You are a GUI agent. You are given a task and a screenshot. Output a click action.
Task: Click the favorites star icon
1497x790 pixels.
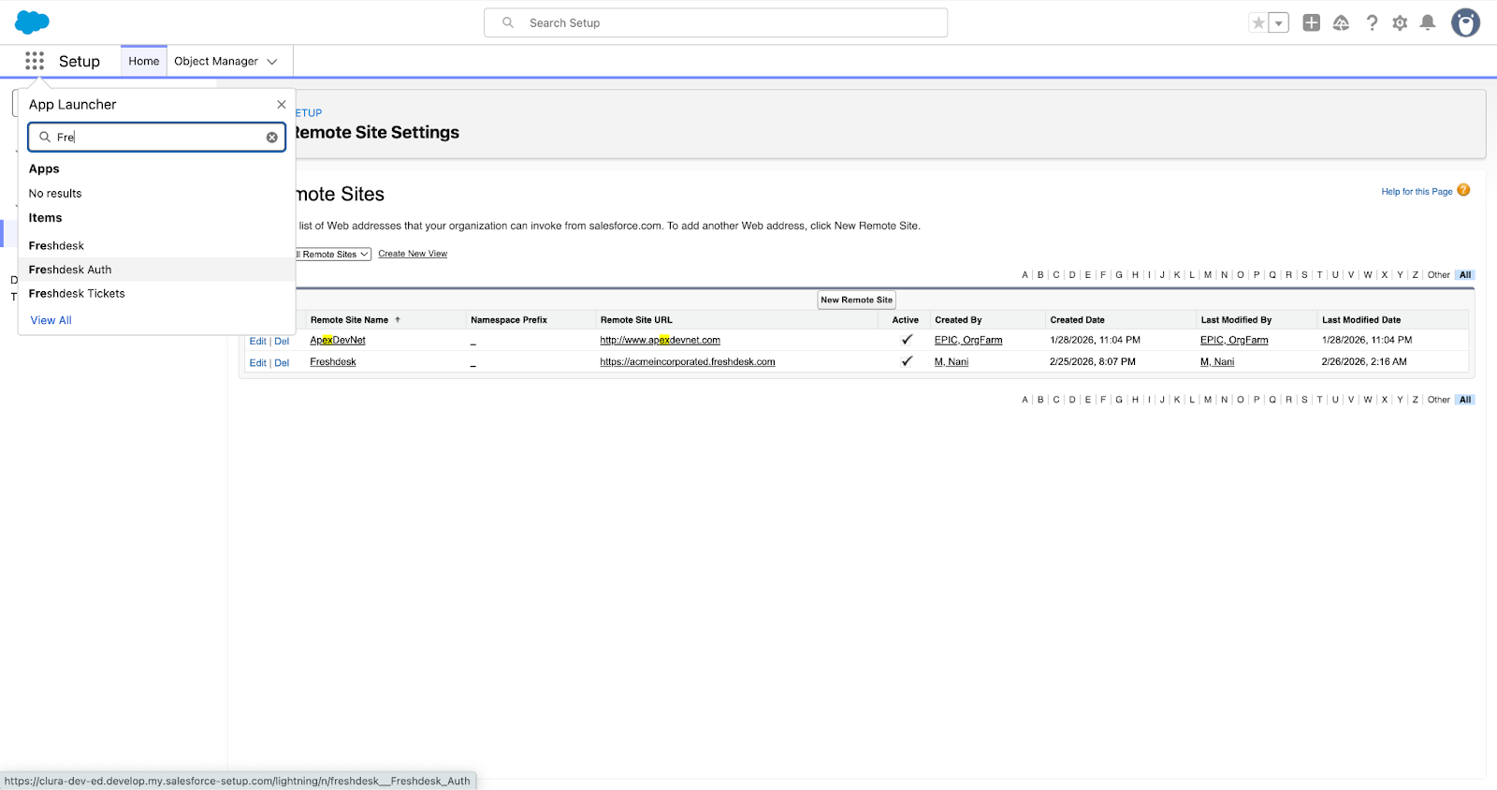pos(1258,23)
